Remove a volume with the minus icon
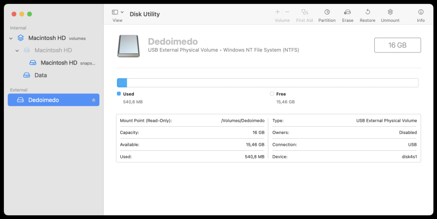This screenshot has width=437, height=219. [287, 12]
